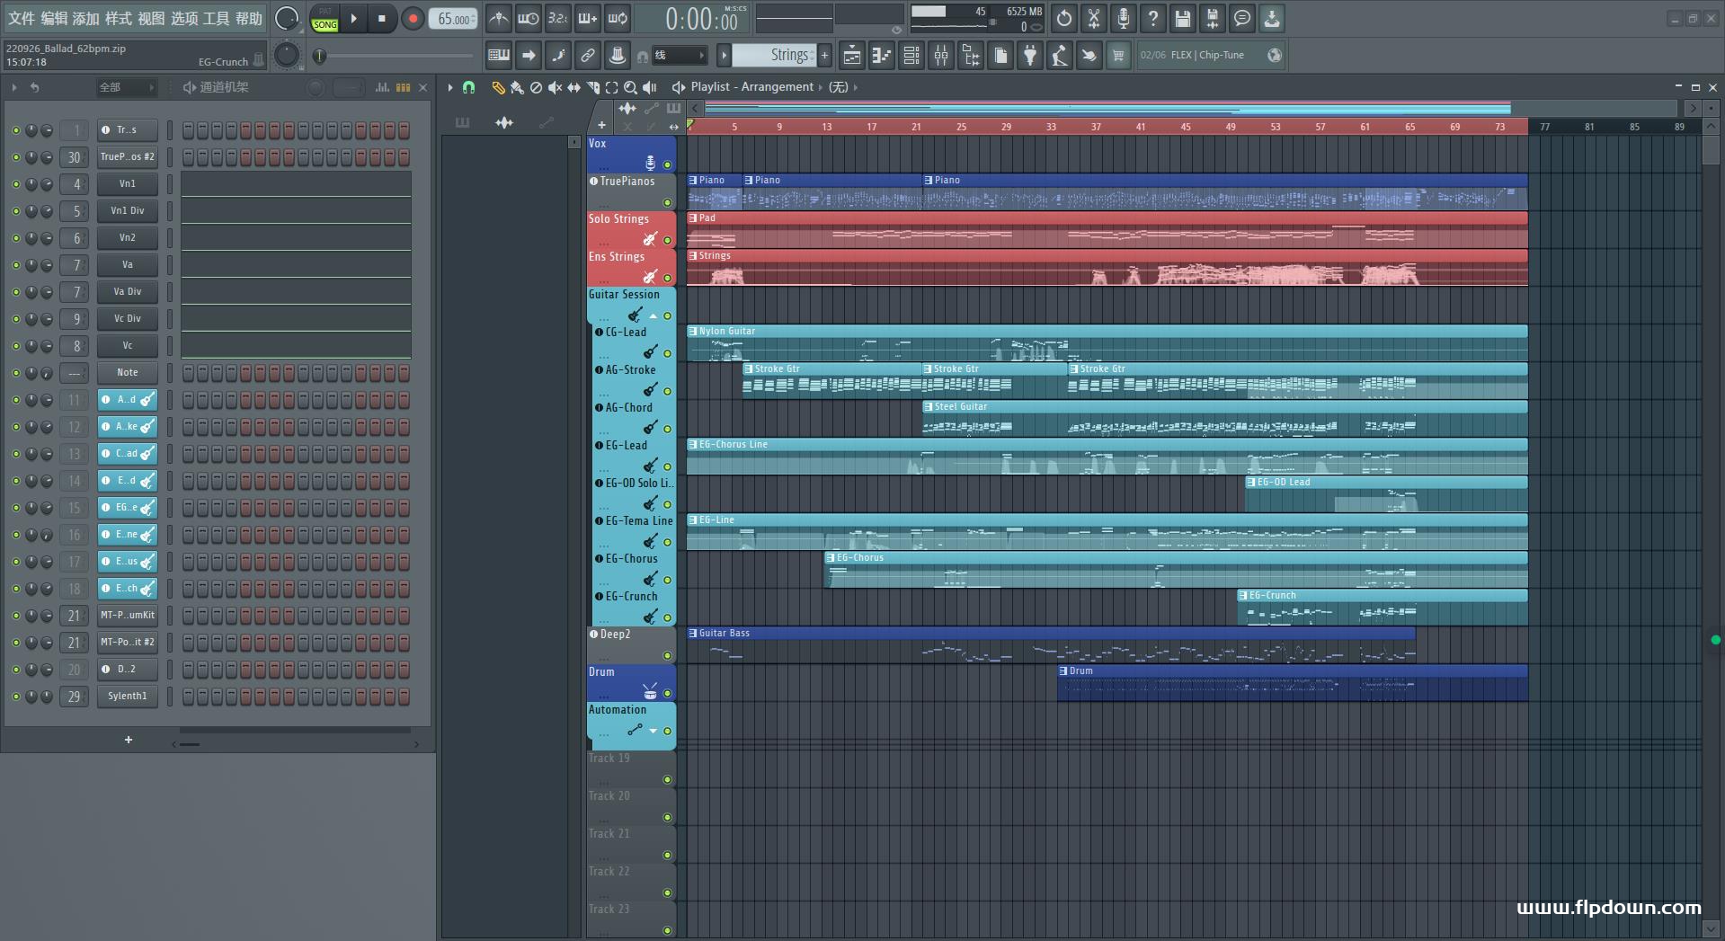Open the shopping cart content library
This screenshot has width=1725, height=941.
coord(1118,56)
